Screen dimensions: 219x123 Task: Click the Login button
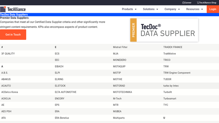coord(213,9)
